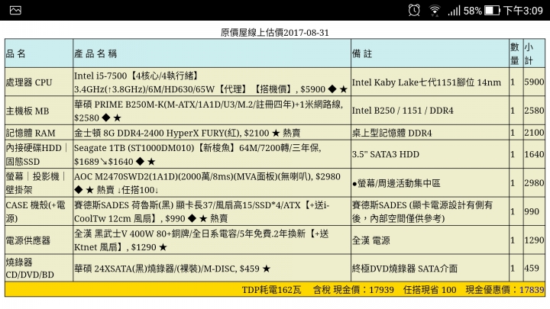Select the 賽德斯SADES 顯卡電源設計 note cell
Image resolution: width=550 pixels, height=309 pixels.
(430, 211)
